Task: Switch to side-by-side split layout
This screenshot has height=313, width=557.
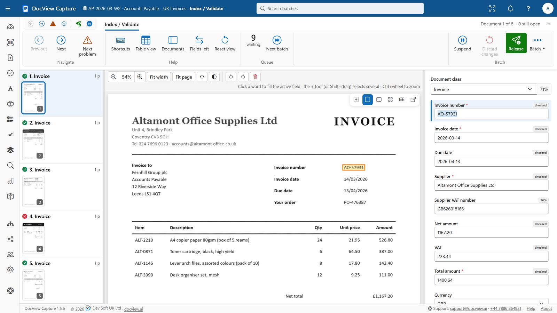Action: coord(379,99)
